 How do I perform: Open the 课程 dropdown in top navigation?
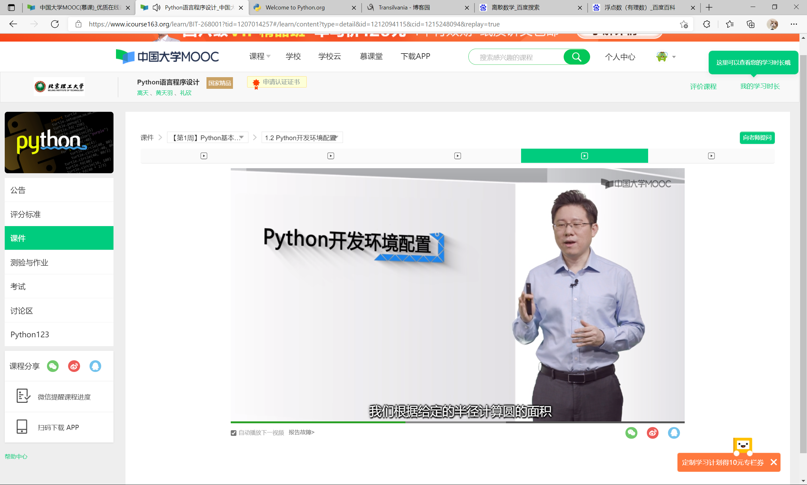pyautogui.click(x=259, y=57)
